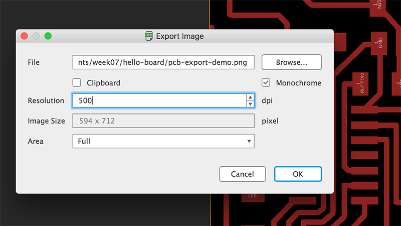Click the GND pad on the PCB board
Image resolution: width=401 pixels, height=226 pixels.
point(379,43)
